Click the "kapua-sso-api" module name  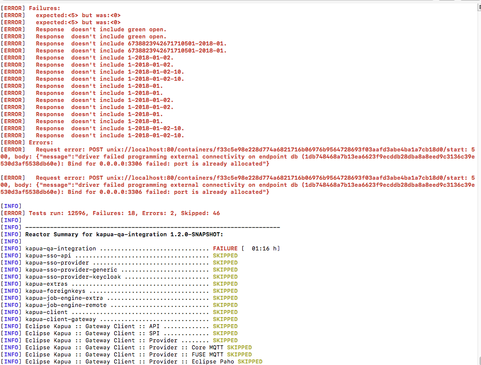(48, 255)
